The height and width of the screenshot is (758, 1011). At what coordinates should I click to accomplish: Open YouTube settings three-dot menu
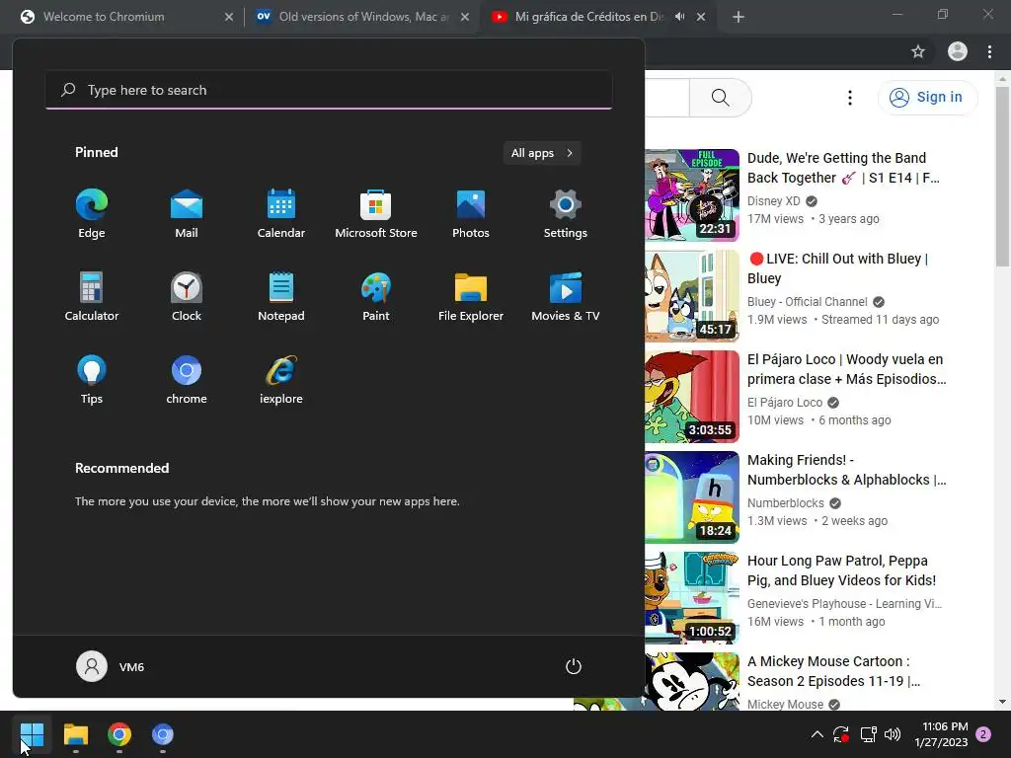850,98
